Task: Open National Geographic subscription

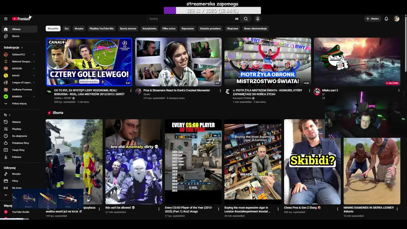Action: pyautogui.click(x=19, y=62)
